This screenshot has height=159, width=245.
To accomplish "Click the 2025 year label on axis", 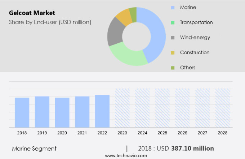I will pos(162,133).
